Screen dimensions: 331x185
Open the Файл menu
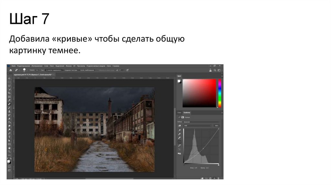tap(14, 66)
